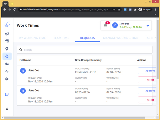Click the crossed-eye tracking icon in address bar
Image resolution: width=160 pixels, height=120 pixels.
(114, 9)
